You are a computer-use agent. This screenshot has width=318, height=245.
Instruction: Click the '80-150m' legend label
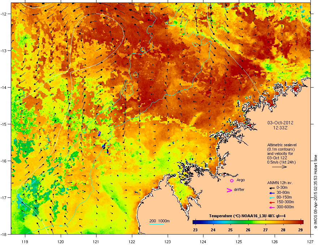pos(284,197)
